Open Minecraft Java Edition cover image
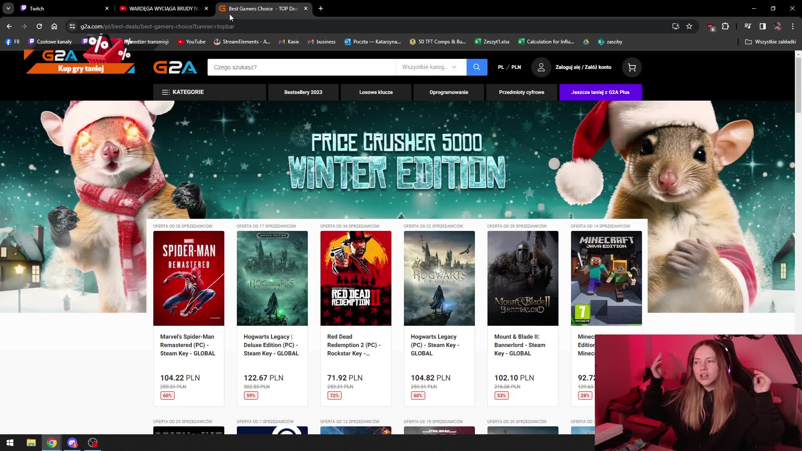This screenshot has width=802, height=451. tap(607, 278)
